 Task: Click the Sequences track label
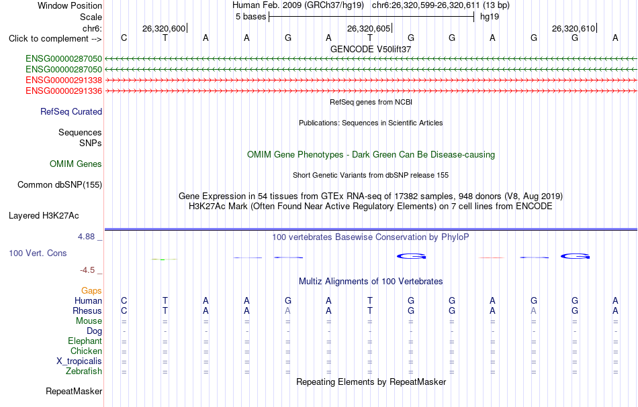tap(80, 132)
